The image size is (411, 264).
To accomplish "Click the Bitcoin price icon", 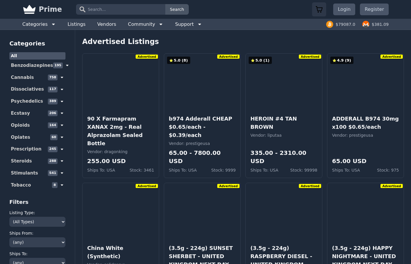I will click(x=330, y=24).
